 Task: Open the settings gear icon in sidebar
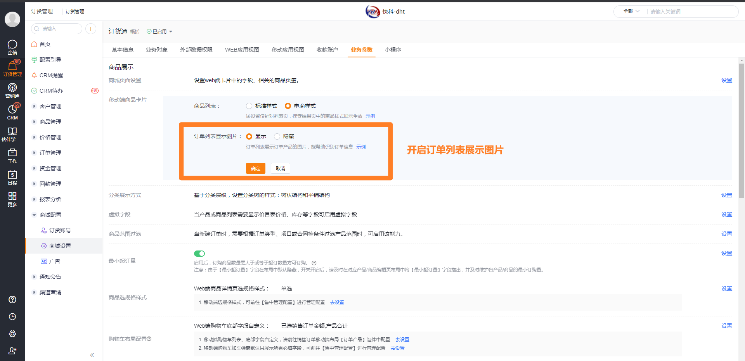[12, 333]
